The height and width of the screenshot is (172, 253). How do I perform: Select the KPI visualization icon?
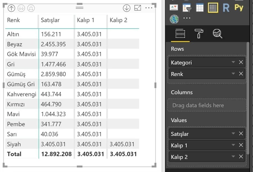[174, 8]
